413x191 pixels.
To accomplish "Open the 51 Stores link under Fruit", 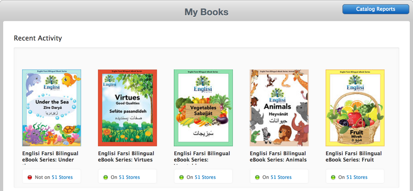I will 357,177.
